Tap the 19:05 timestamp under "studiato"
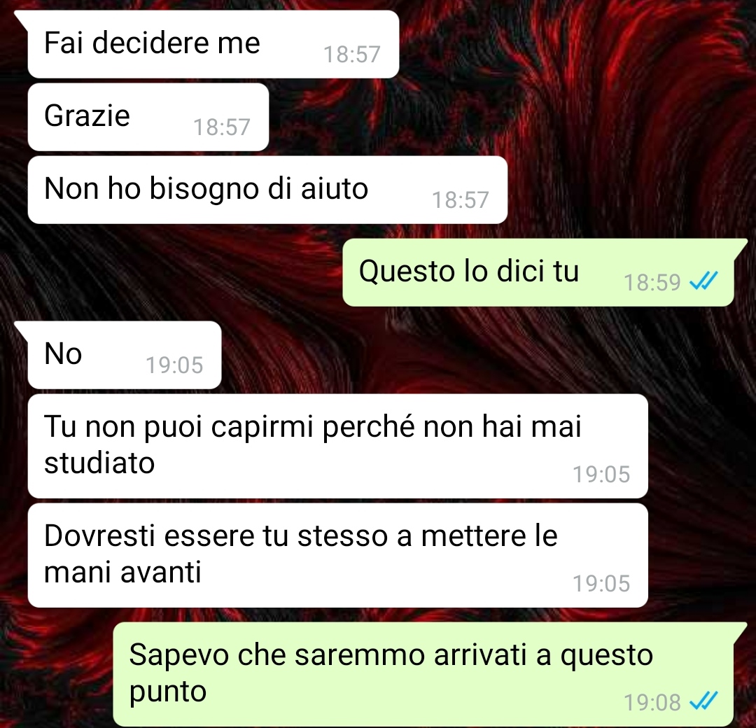756x728 pixels. pos(601,474)
